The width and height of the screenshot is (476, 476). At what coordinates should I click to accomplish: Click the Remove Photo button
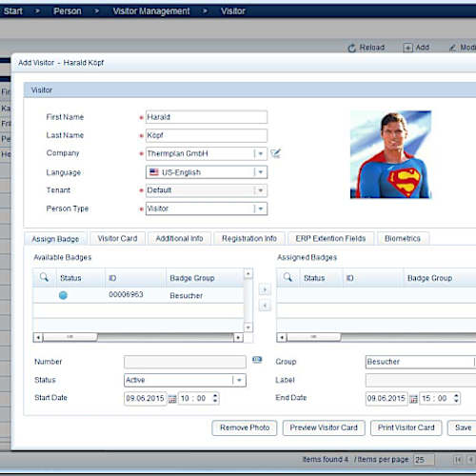[x=245, y=427]
